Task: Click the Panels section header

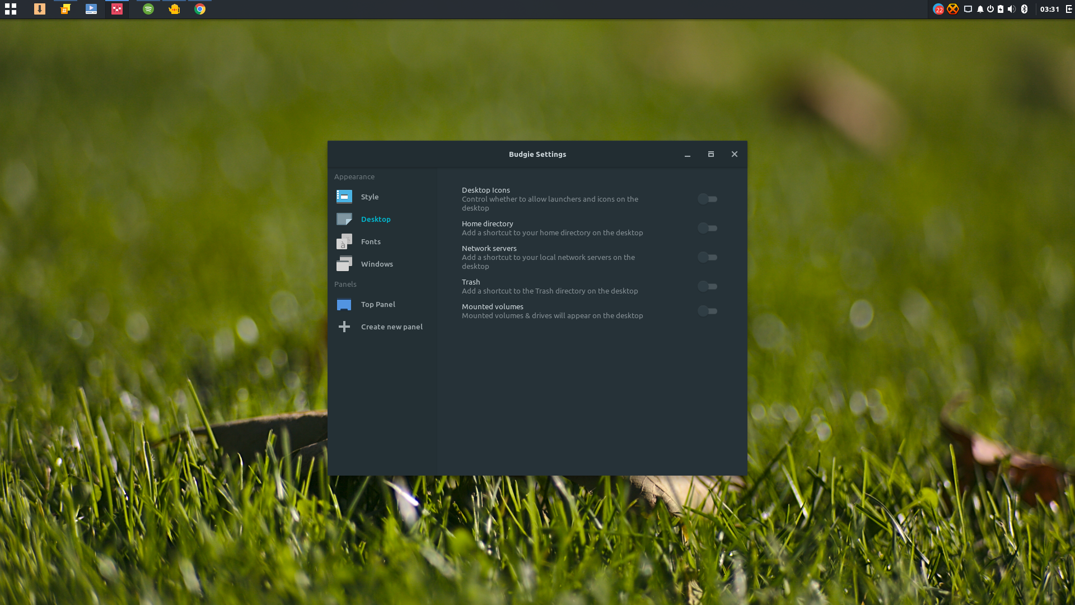Action: [345, 284]
